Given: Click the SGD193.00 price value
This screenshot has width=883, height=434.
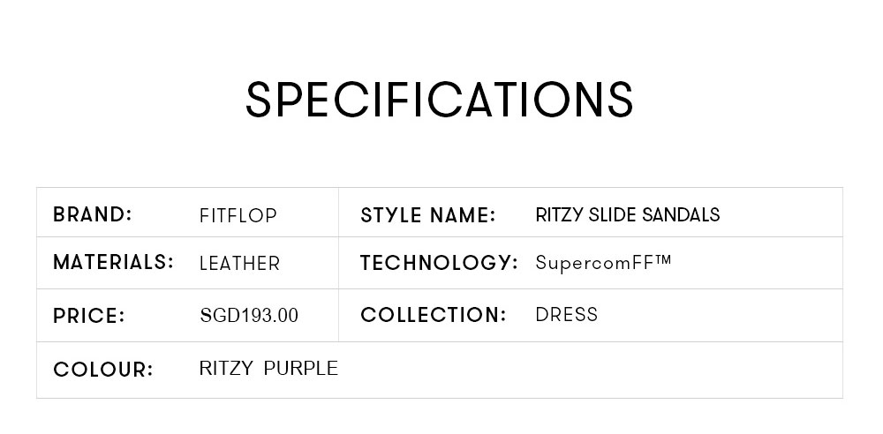Looking at the screenshot, I should tap(249, 315).
